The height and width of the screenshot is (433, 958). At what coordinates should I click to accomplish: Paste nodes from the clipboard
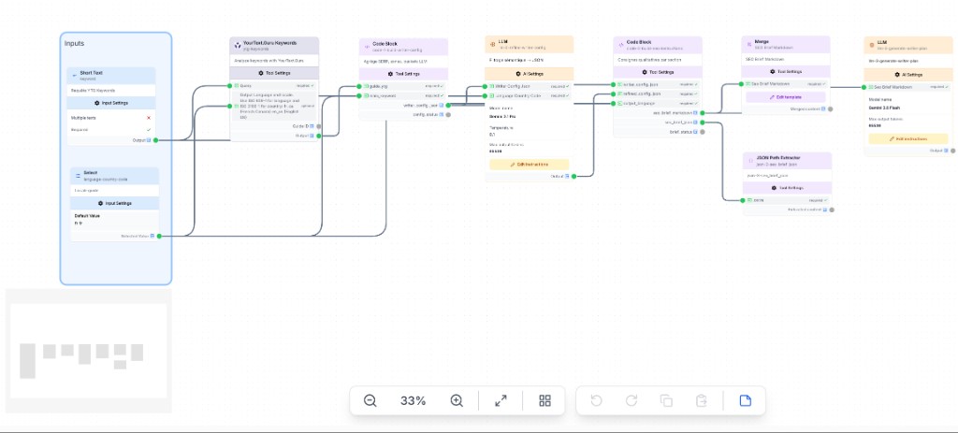702,400
